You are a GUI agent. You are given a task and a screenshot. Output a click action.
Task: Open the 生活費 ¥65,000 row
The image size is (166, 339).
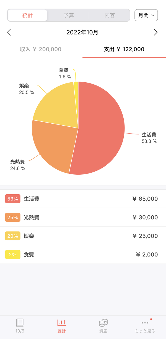(x=83, y=199)
